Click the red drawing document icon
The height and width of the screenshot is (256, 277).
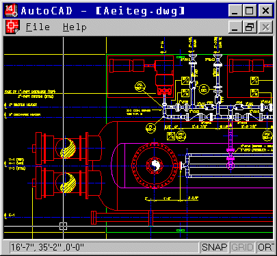pos(12,27)
